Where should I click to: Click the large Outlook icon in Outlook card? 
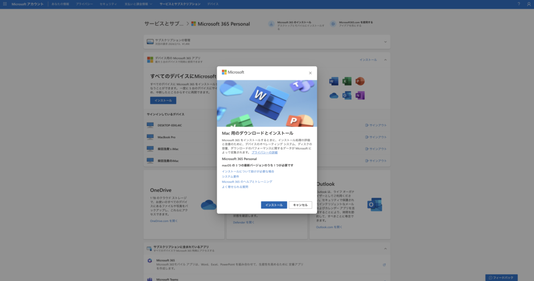374,204
